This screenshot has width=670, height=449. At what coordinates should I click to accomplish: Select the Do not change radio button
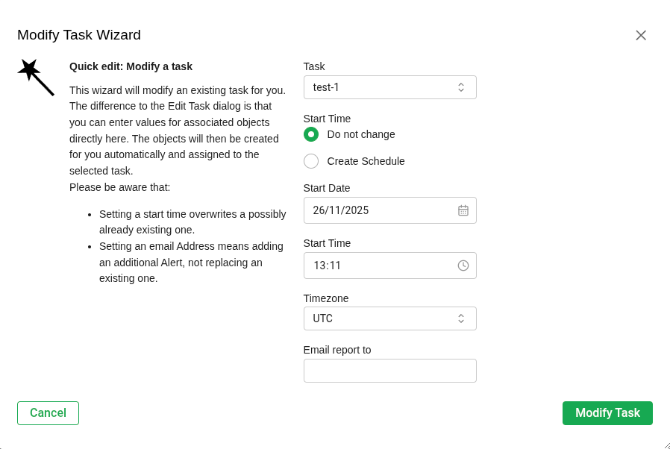(x=311, y=134)
